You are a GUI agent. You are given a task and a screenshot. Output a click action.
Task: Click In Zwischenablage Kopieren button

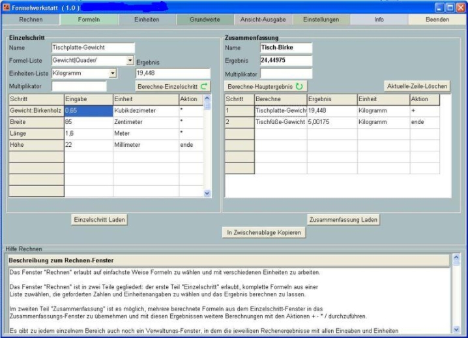[264, 233]
